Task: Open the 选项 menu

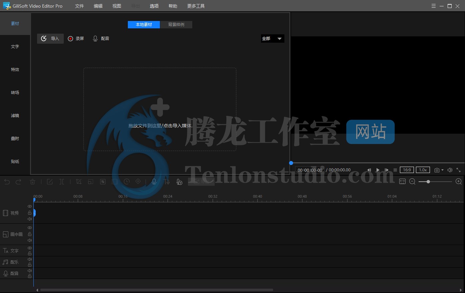Action: point(154,6)
